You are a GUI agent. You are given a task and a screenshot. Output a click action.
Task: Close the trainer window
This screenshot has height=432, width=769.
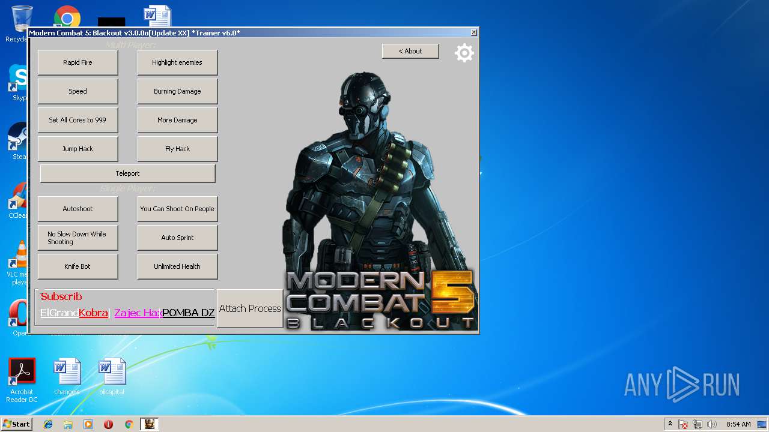click(x=473, y=32)
